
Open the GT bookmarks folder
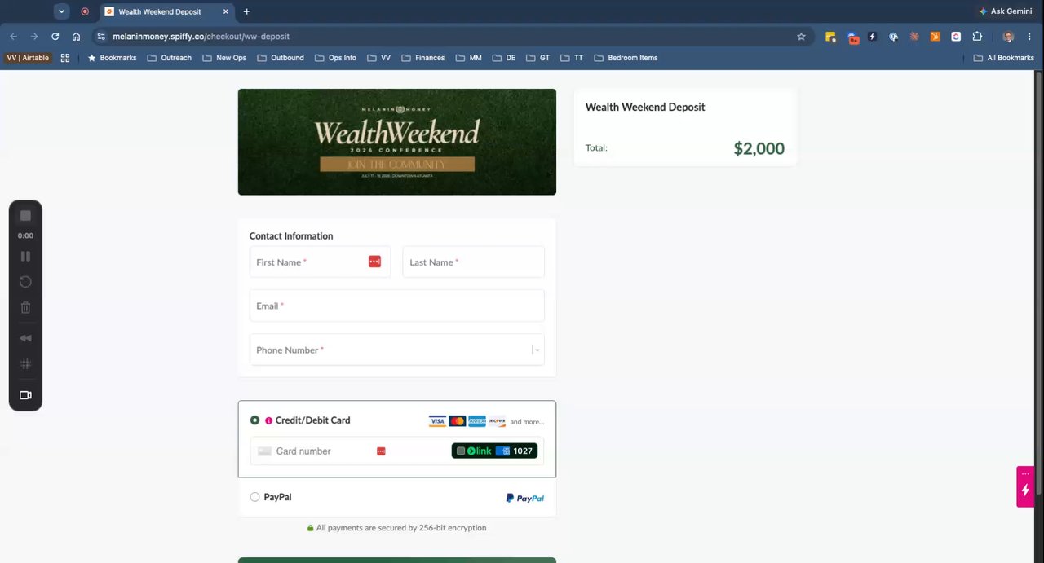coord(538,58)
